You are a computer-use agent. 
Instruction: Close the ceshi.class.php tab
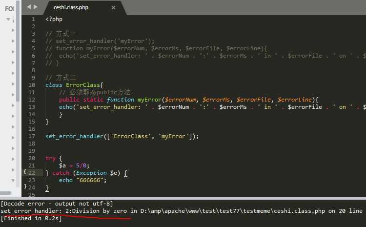pos(113,8)
